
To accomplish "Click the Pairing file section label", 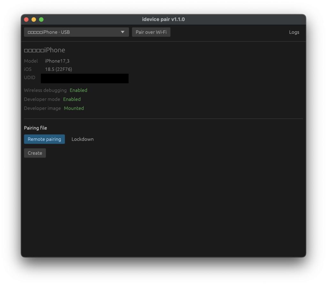I will pyautogui.click(x=35, y=128).
